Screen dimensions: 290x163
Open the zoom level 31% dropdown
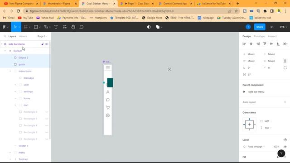coord(283,27)
